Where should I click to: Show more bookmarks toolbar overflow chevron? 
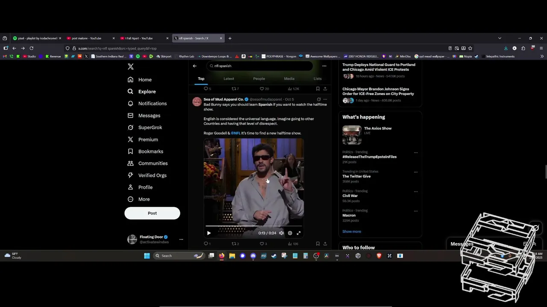(x=542, y=56)
